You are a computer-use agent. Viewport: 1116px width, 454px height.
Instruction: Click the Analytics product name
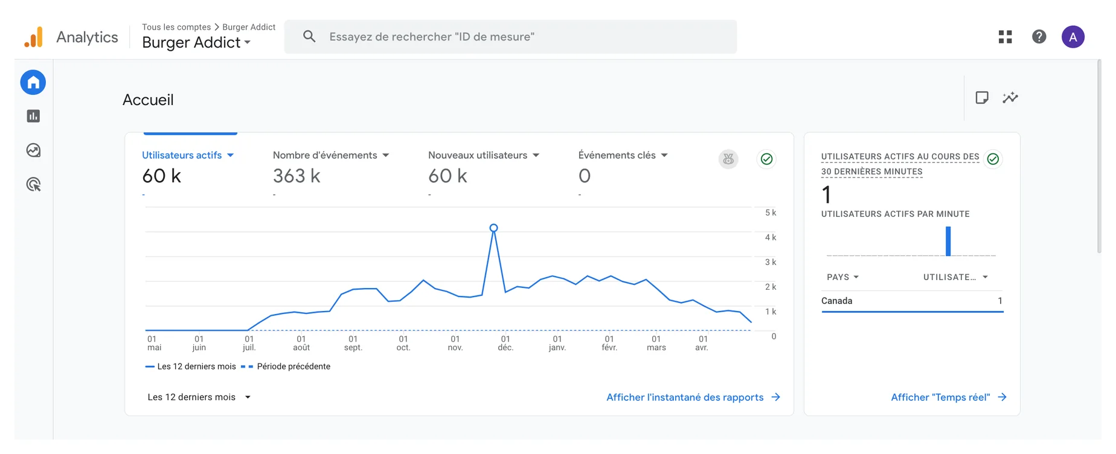pyautogui.click(x=87, y=37)
